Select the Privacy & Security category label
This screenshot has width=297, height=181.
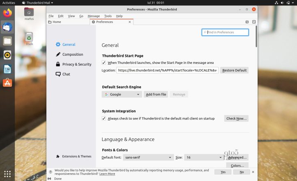[x=77, y=64]
